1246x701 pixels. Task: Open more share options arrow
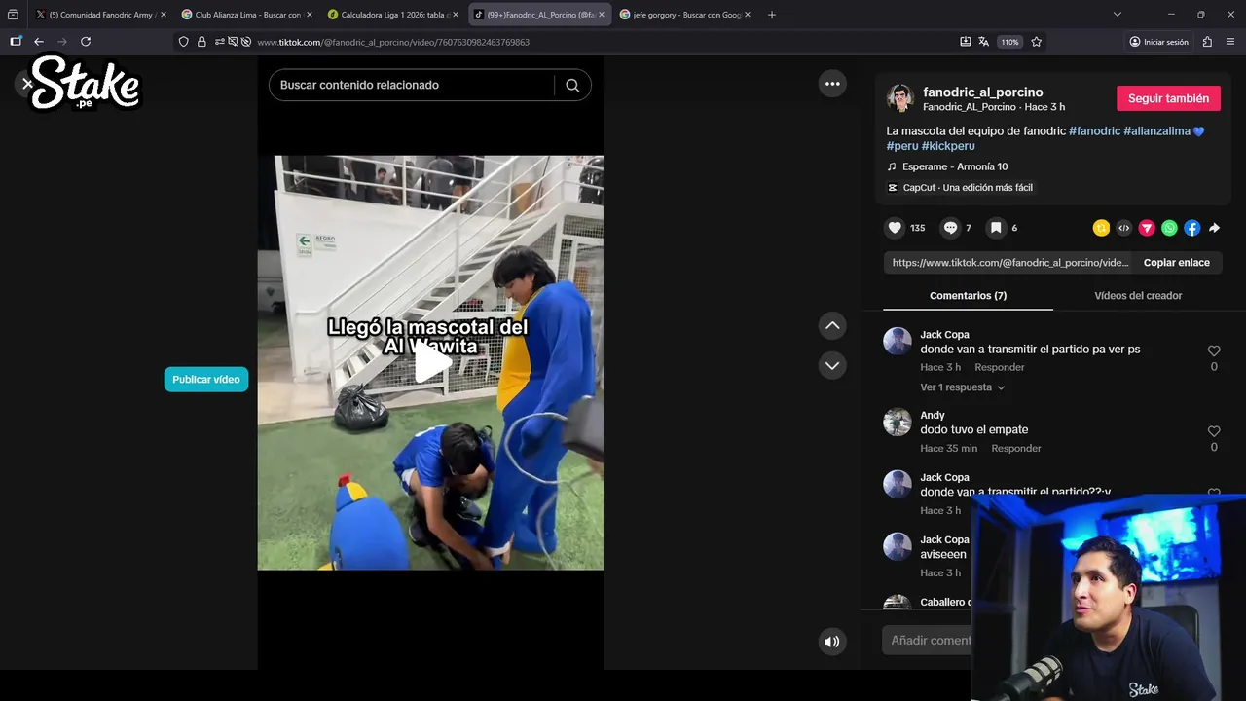click(x=1214, y=228)
